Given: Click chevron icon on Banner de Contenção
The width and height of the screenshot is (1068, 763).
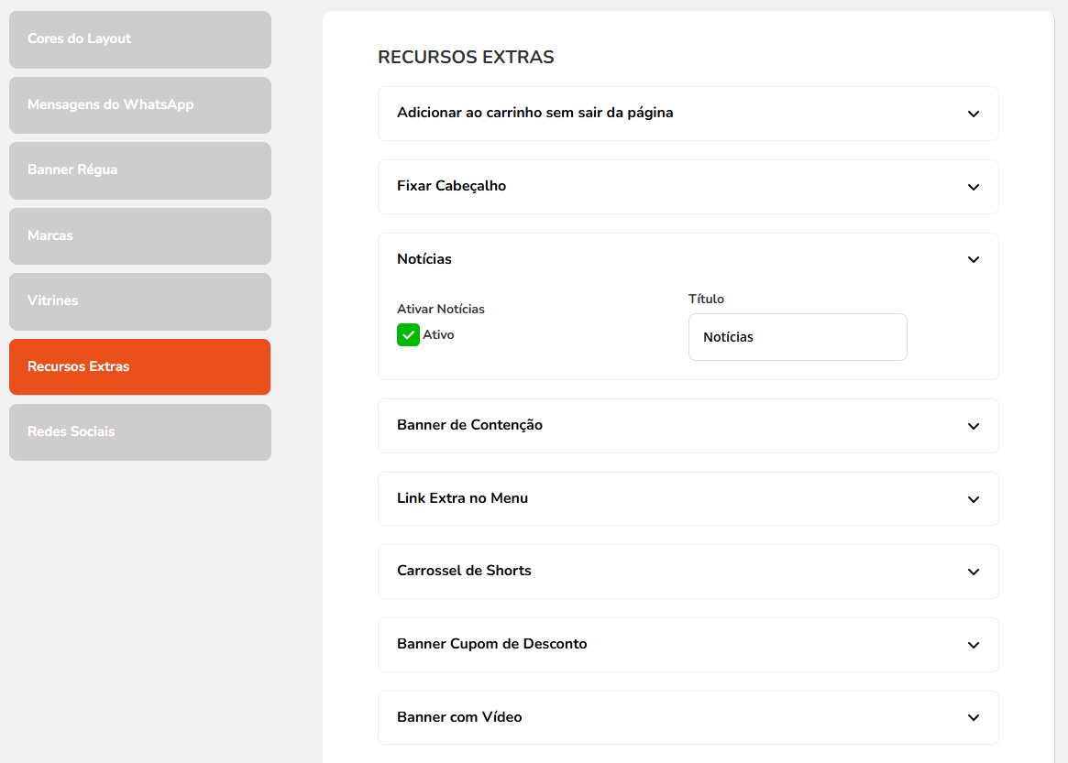Looking at the screenshot, I should (973, 426).
